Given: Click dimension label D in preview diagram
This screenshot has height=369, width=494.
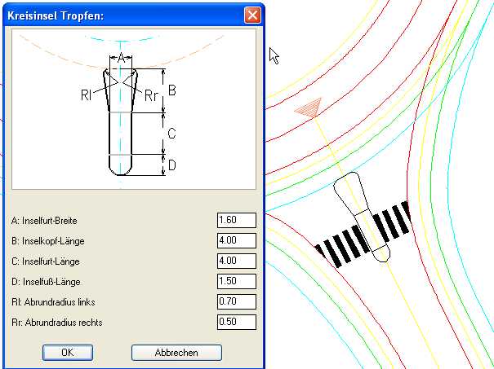Looking at the screenshot, I should 172,165.
